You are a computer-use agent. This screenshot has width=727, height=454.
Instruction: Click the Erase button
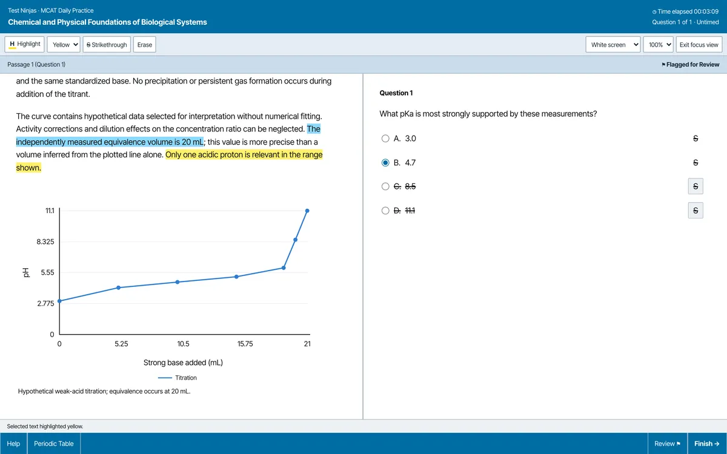point(145,45)
